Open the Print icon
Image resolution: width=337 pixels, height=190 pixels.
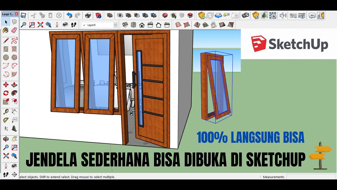[x=88, y=15]
